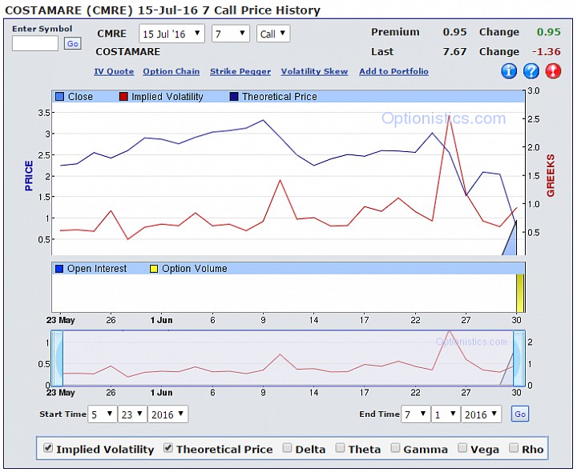Click the green change value 0.95
Image resolution: width=577 pixels, height=472 pixels.
[549, 32]
